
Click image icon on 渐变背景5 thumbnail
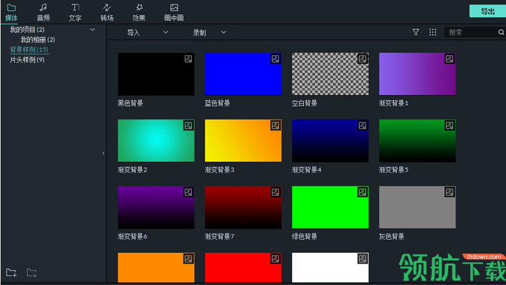click(449, 126)
